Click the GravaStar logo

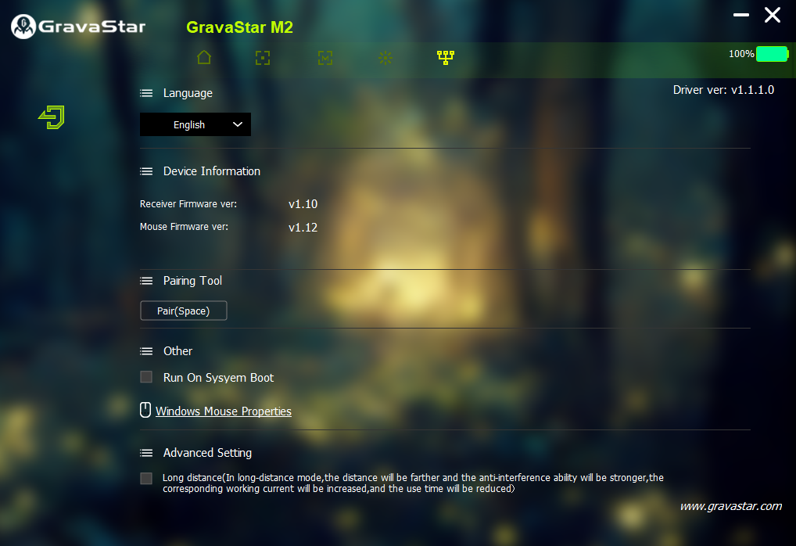tap(78, 26)
